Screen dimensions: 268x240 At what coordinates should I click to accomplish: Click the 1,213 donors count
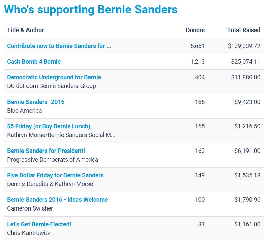tap(197, 62)
